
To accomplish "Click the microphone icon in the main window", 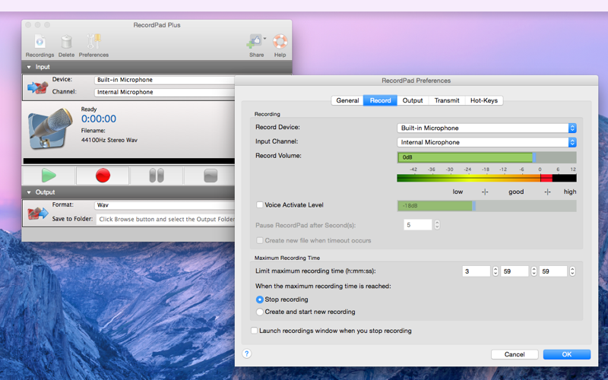I will [x=50, y=128].
